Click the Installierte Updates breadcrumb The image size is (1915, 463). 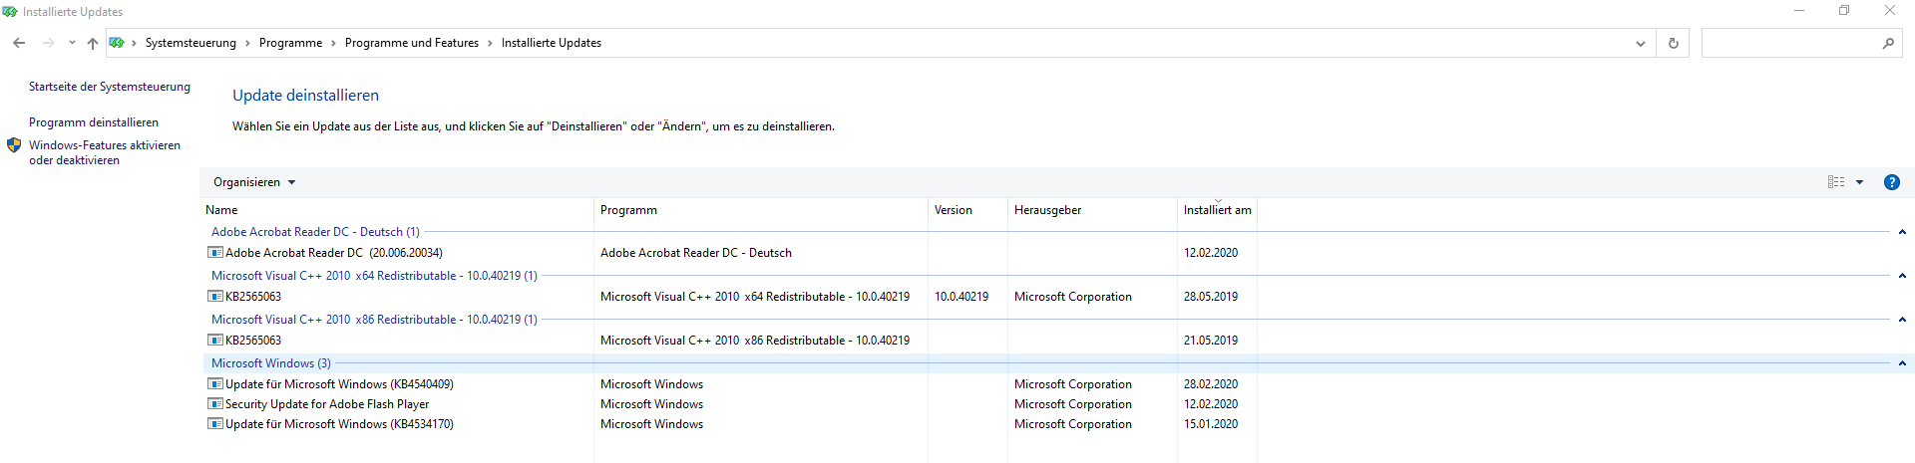coord(552,43)
